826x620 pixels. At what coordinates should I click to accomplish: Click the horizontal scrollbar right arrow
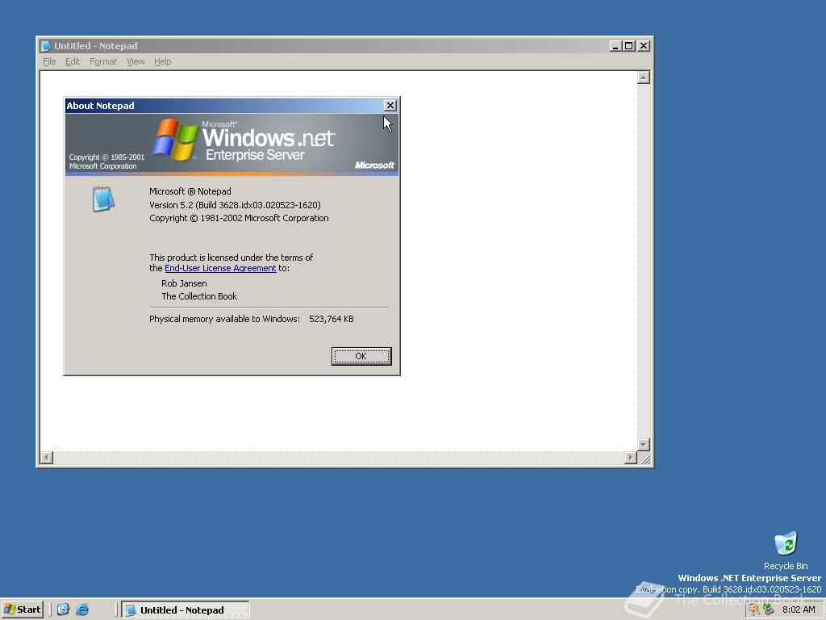pyautogui.click(x=631, y=458)
